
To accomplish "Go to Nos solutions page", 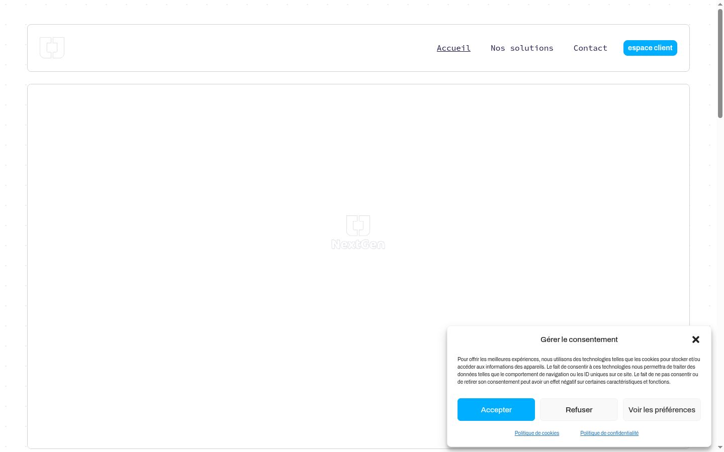I will point(522,48).
